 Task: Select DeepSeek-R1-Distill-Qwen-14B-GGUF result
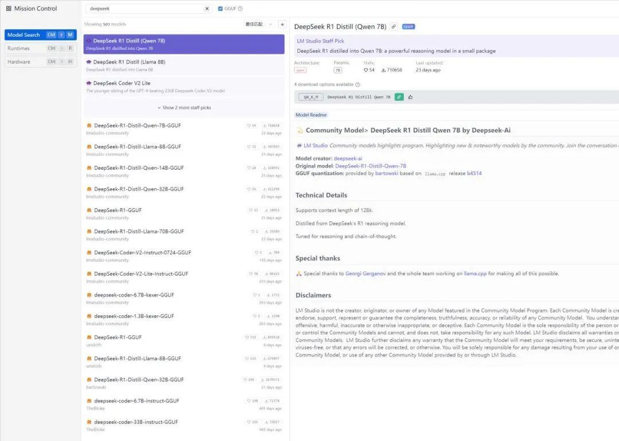tap(184, 171)
